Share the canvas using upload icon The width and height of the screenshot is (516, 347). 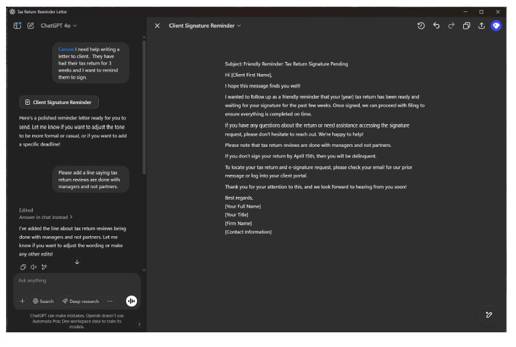click(x=481, y=25)
